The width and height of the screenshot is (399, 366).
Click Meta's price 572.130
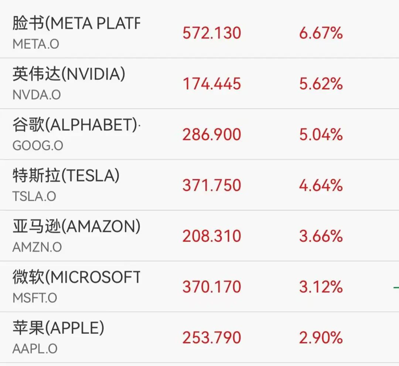click(x=212, y=33)
